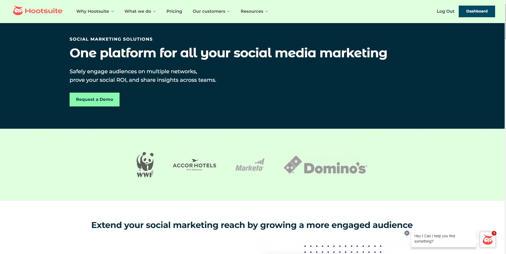Click the page vertical scrollbar
Screen dimensions: 506x254
pos(505,127)
